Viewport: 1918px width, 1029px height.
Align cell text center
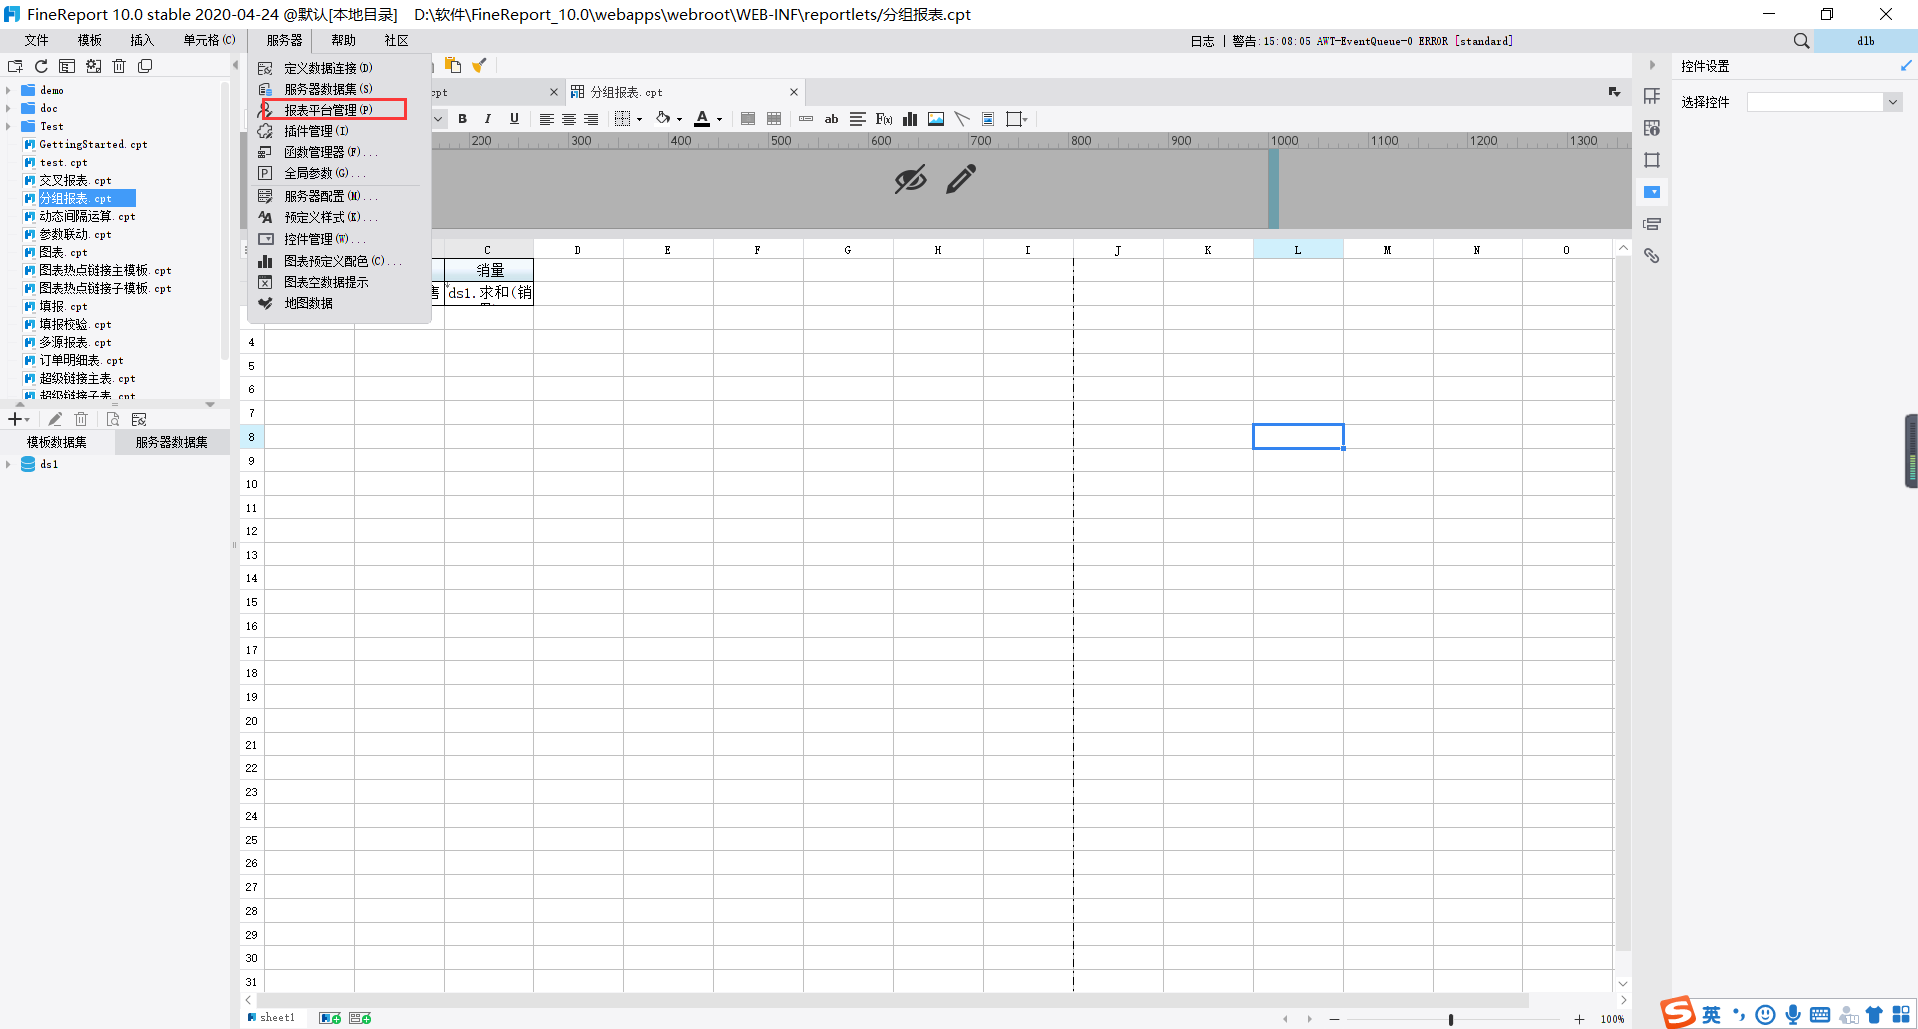pyautogui.click(x=569, y=119)
